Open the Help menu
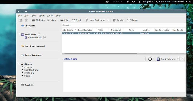This screenshot has height=101, width=193. (x=58, y=15)
